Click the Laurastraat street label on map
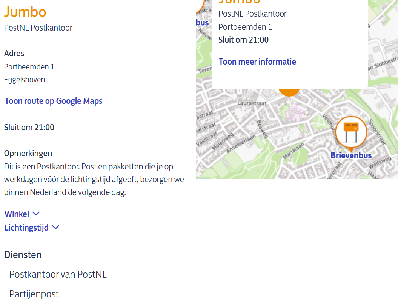Image resolution: width=398 pixels, height=303 pixels. [252, 103]
